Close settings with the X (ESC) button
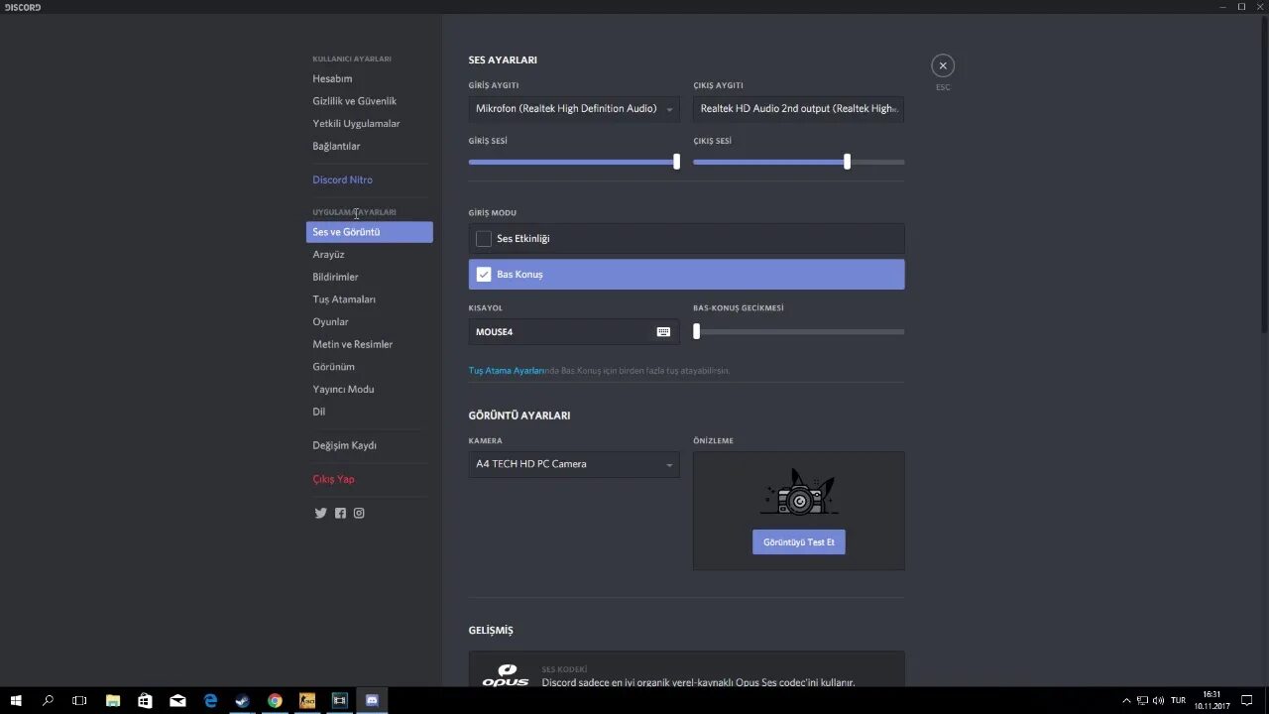Image resolution: width=1269 pixels, height=714 pixels. (x=943, y=65)
